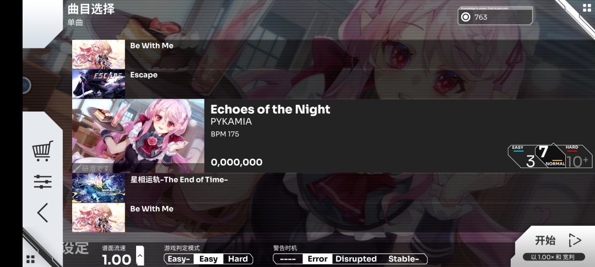Increase chart speed with the up chevron

140,255
